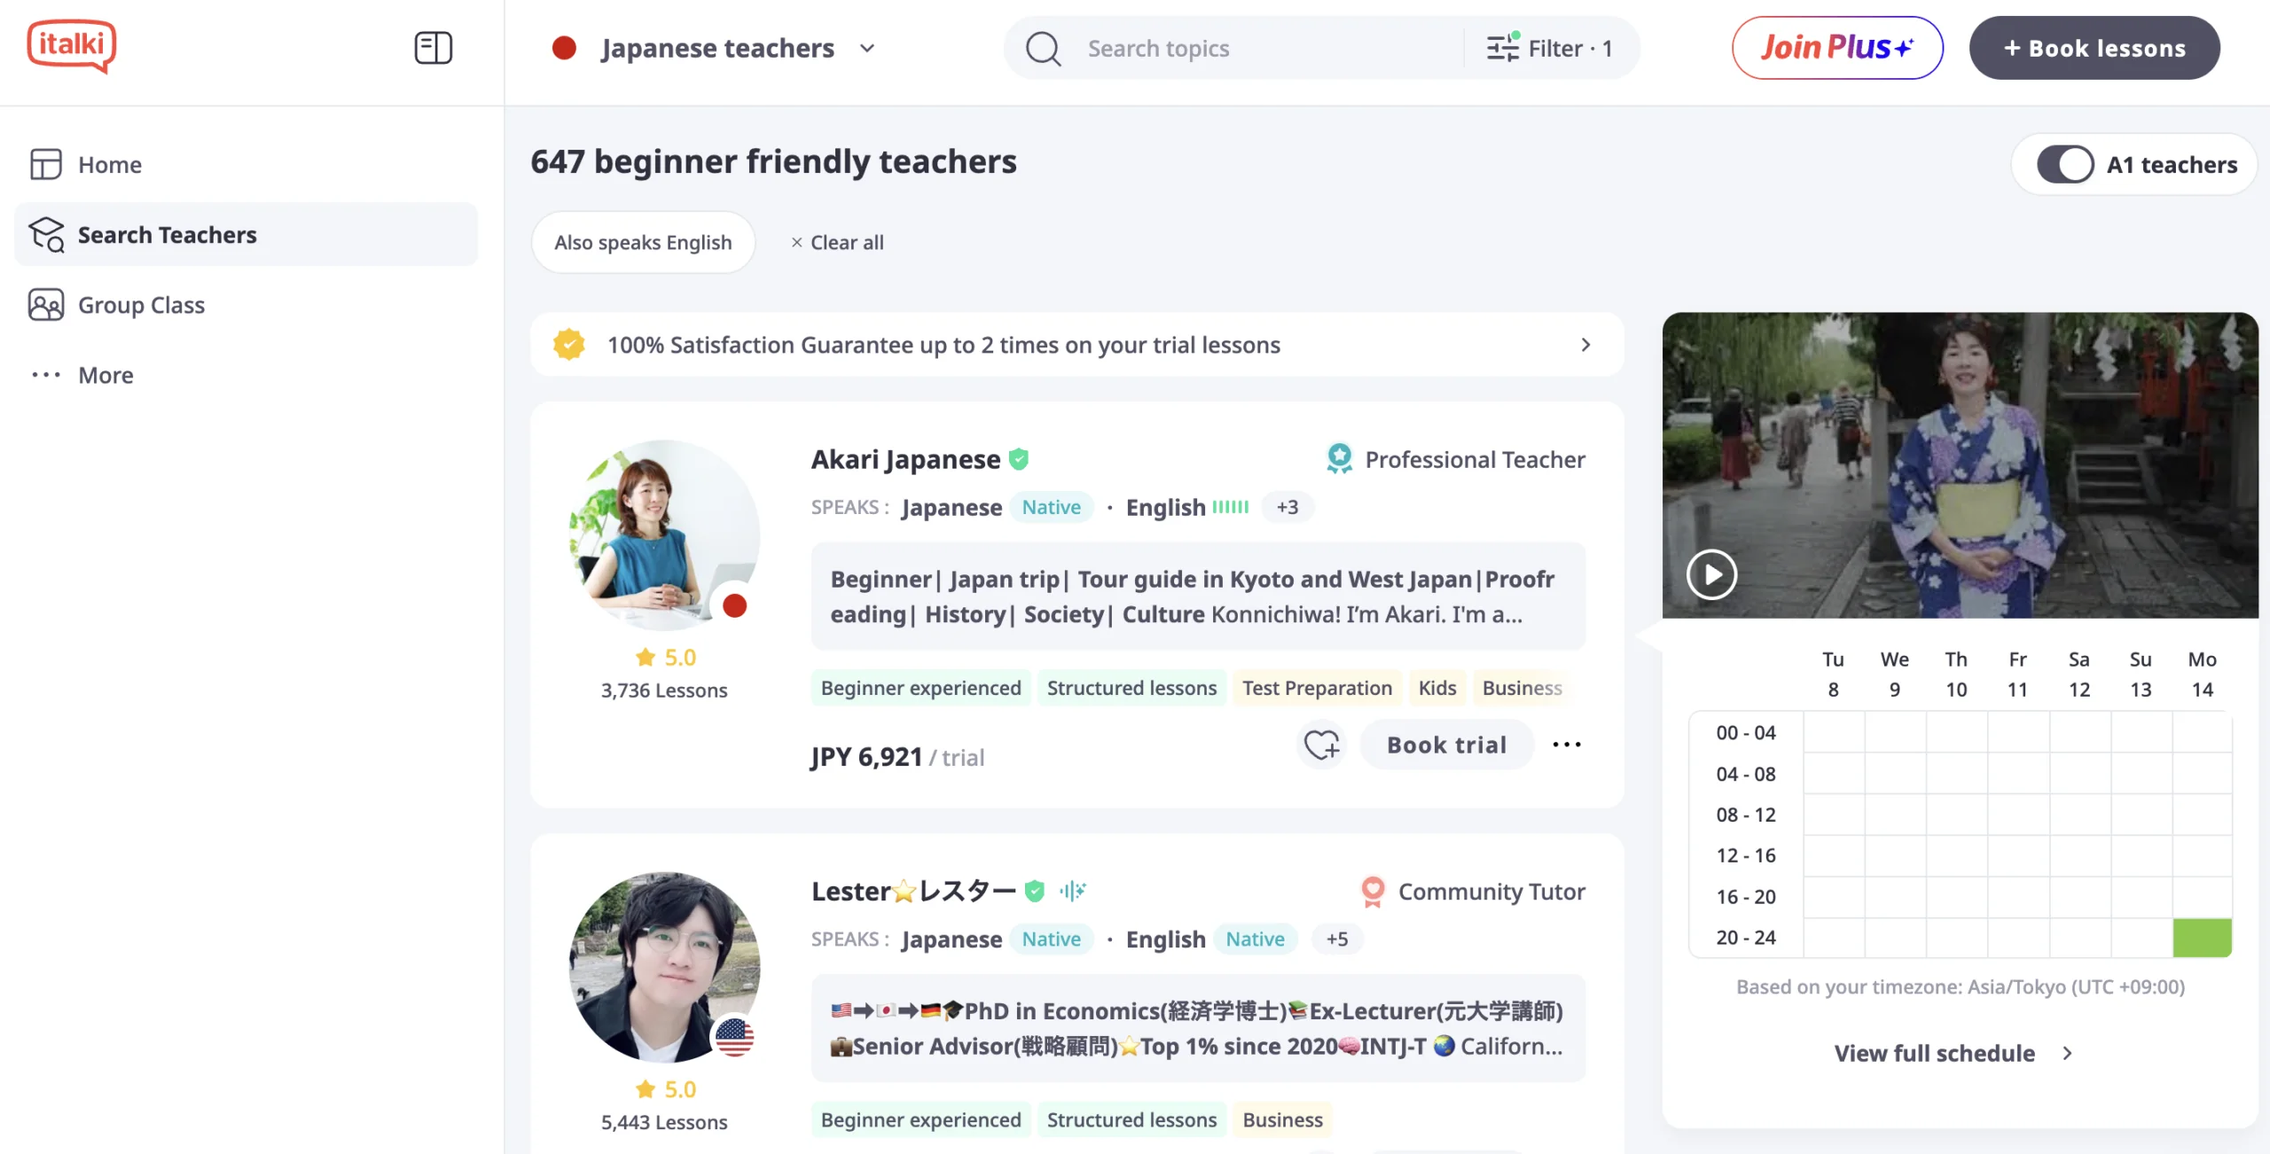Open the Akari Japanese teacher name
This screenshot has width=2270, height=1154.
[905, 459]
